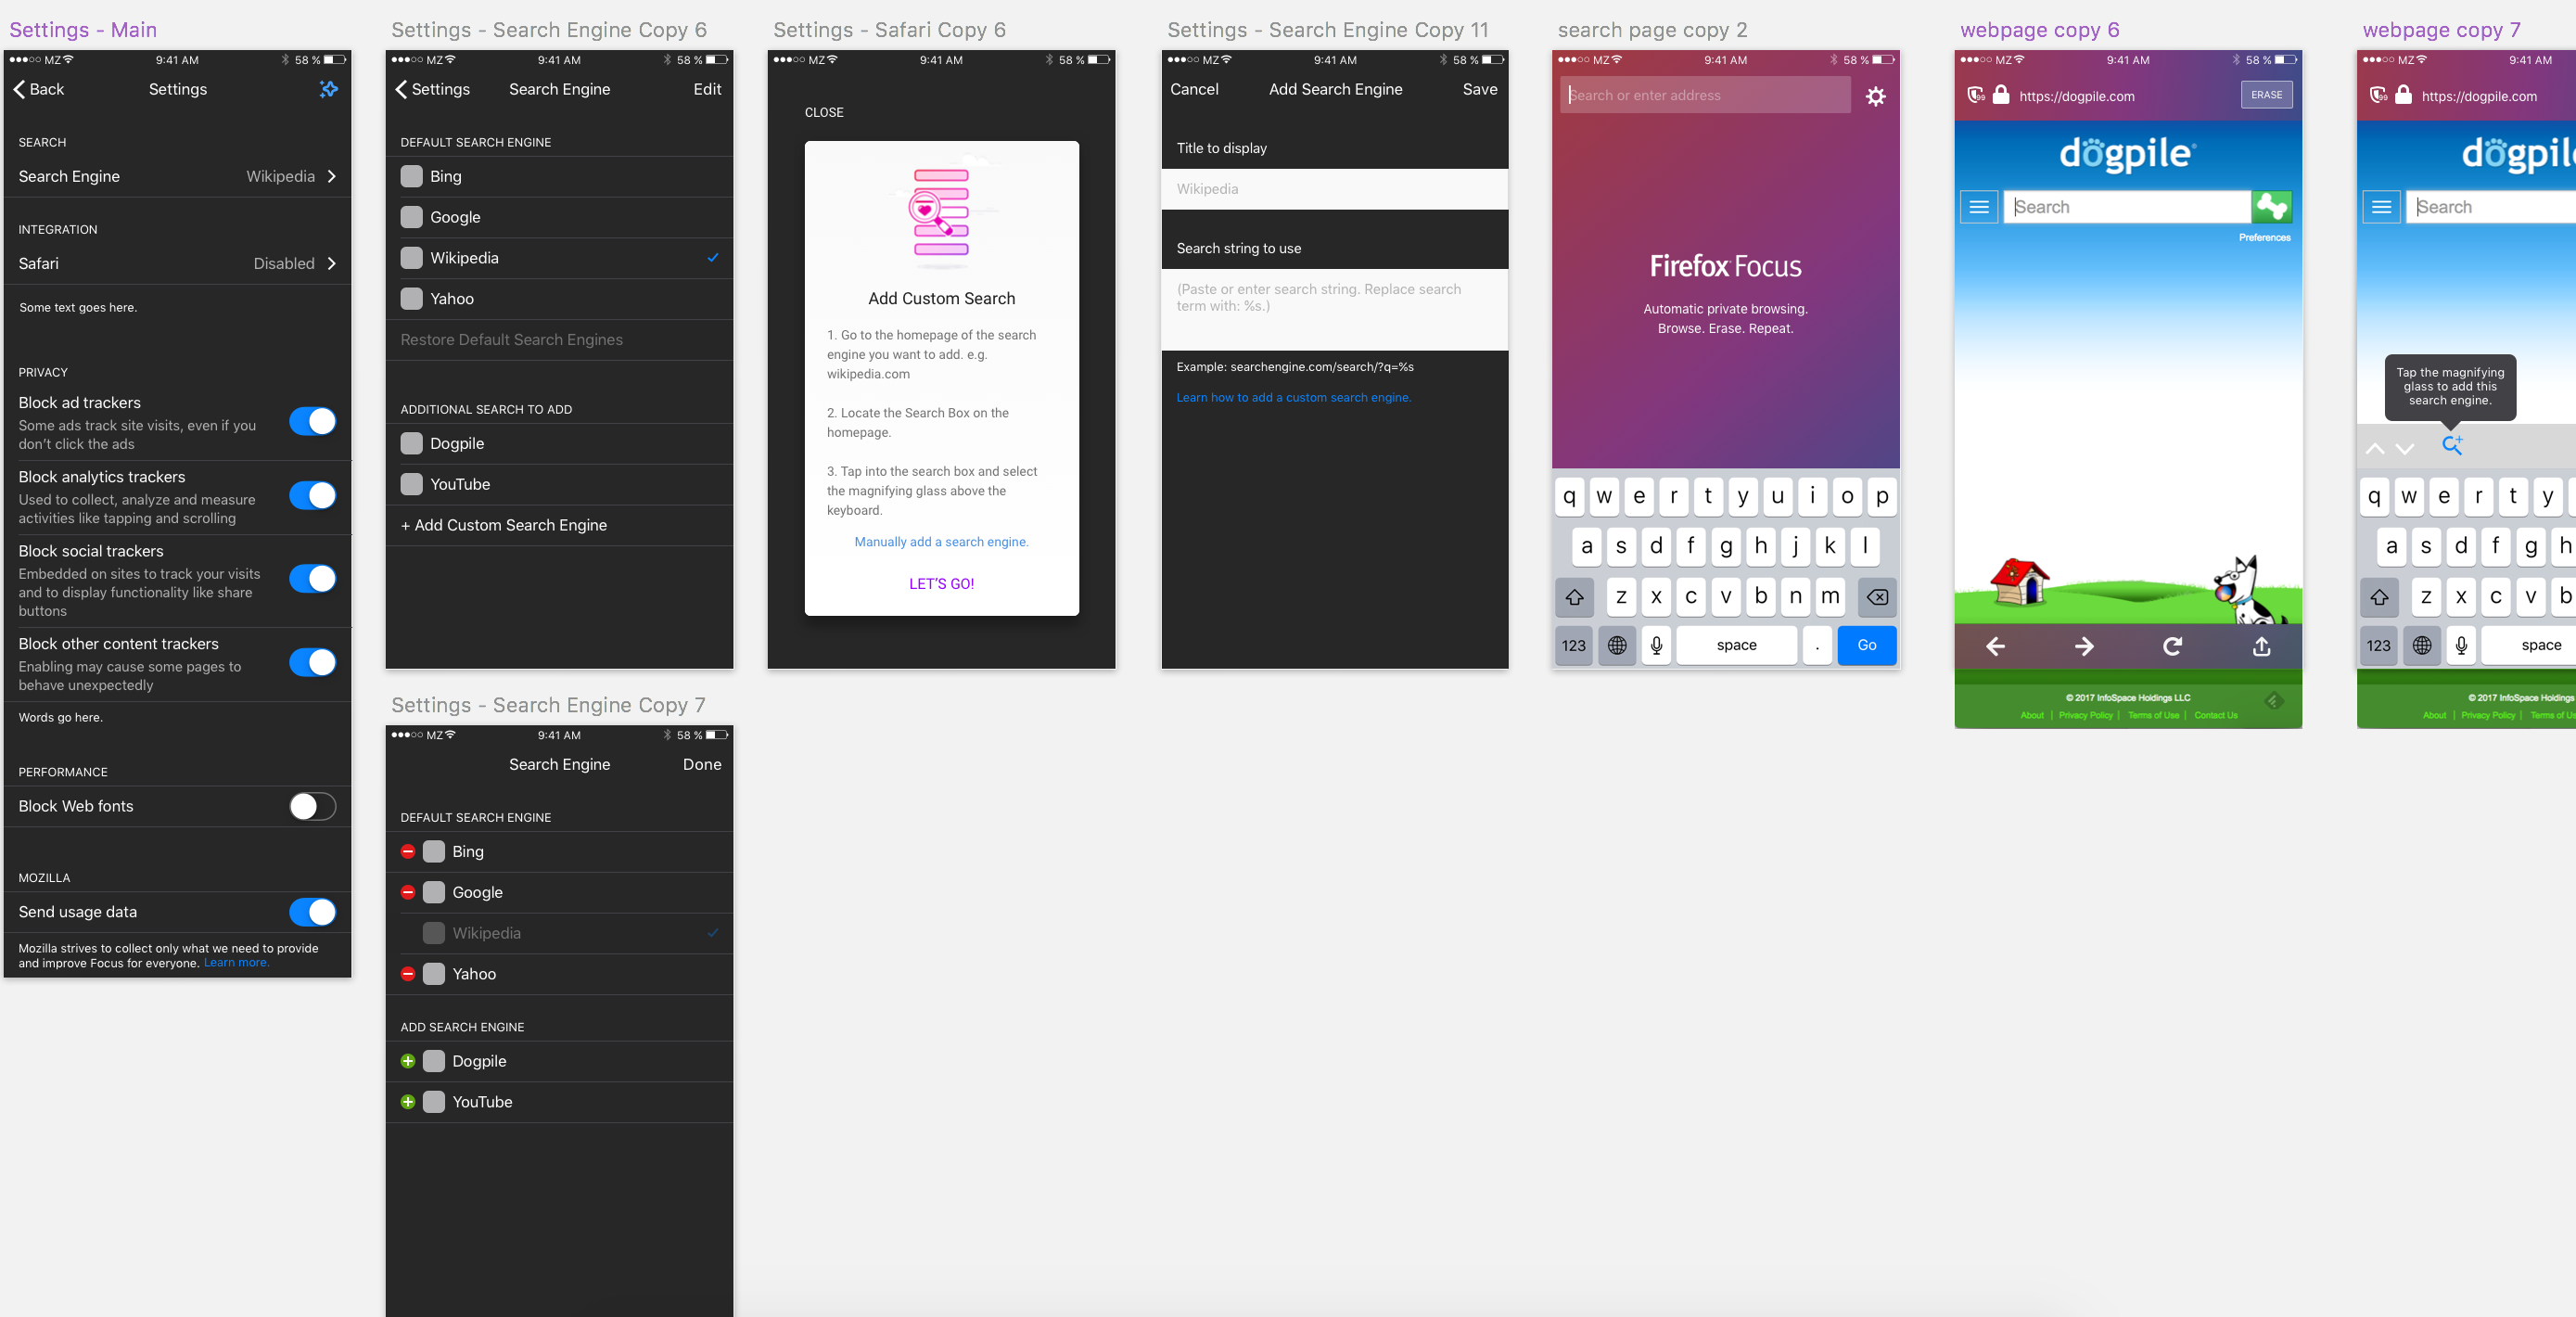2576x1317 pixels.
Task: Open Search Engine Wikipedia row chevron
Action: (x=332, y=176)
